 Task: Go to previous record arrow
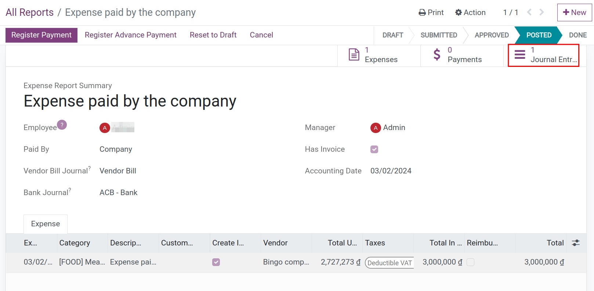tap(529, 12)
